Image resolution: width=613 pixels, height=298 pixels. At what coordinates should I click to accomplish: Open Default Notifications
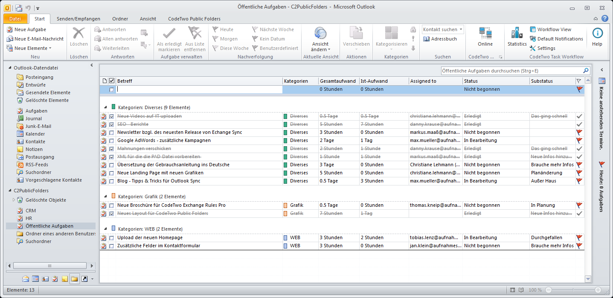(x=556, y=39)
